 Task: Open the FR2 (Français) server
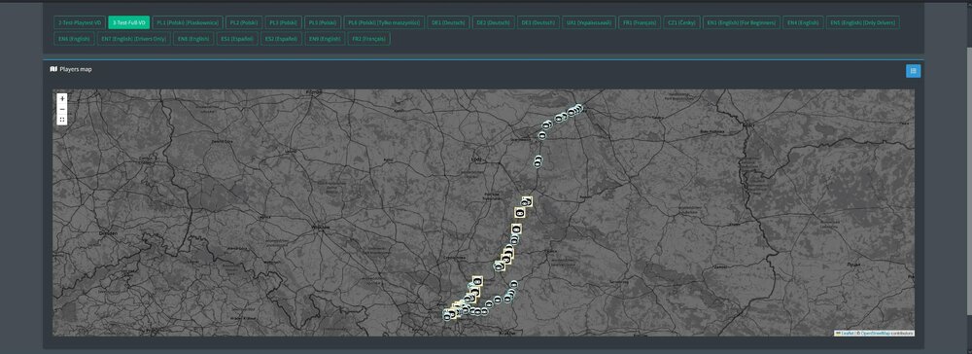pyautogui.click(x=368, y=39)
